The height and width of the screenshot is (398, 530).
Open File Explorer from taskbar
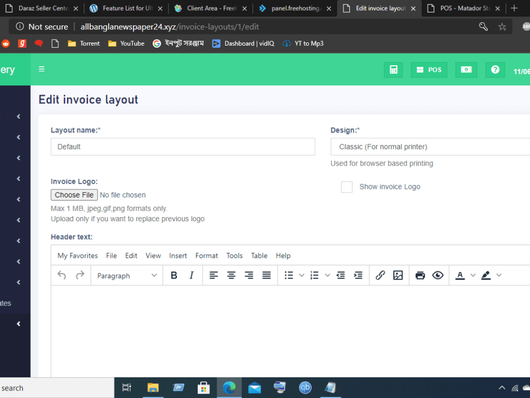click(x=153, y=387)
